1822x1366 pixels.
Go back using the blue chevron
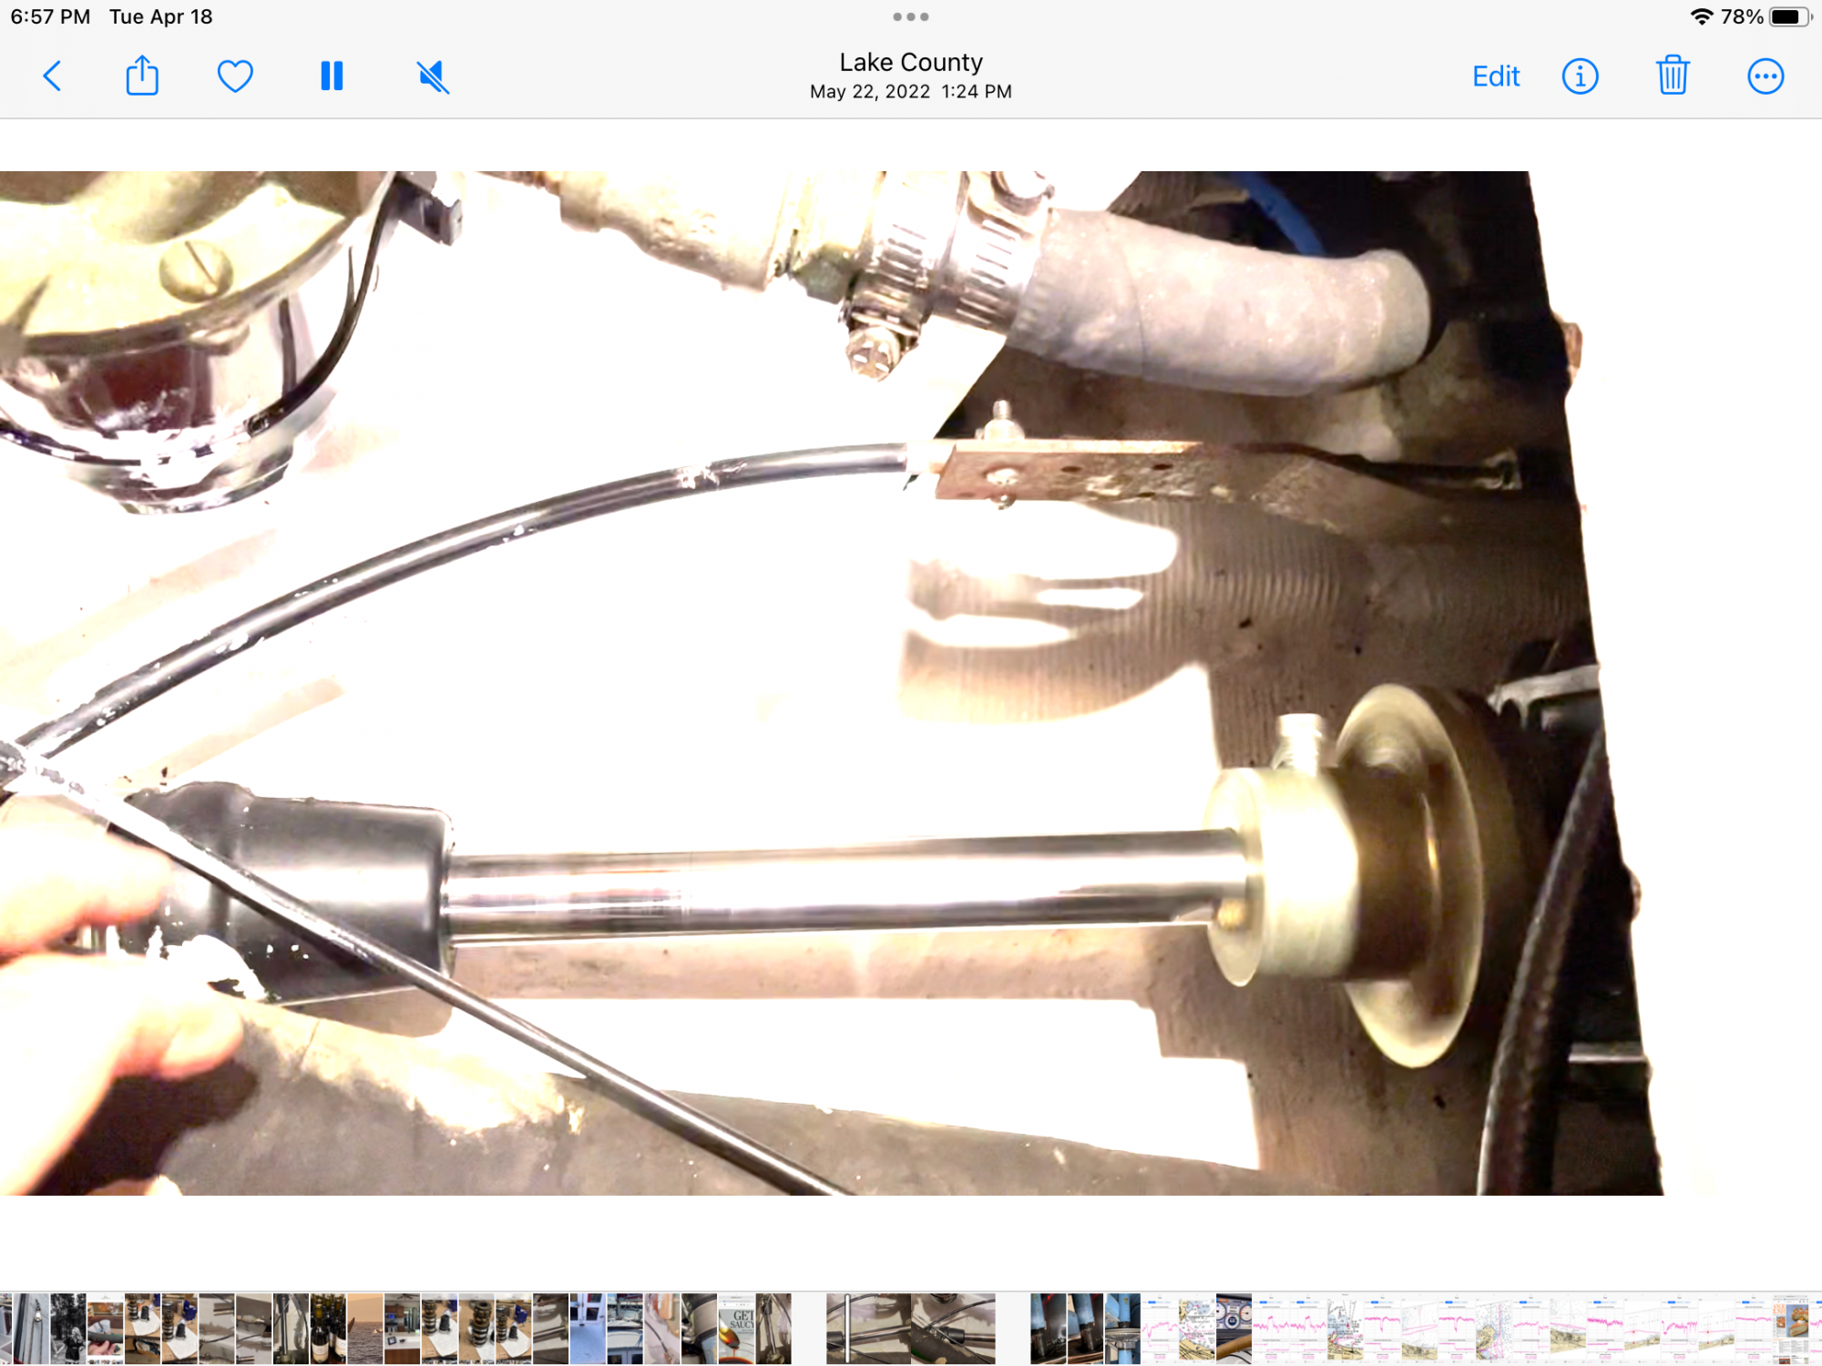(53, 76)
